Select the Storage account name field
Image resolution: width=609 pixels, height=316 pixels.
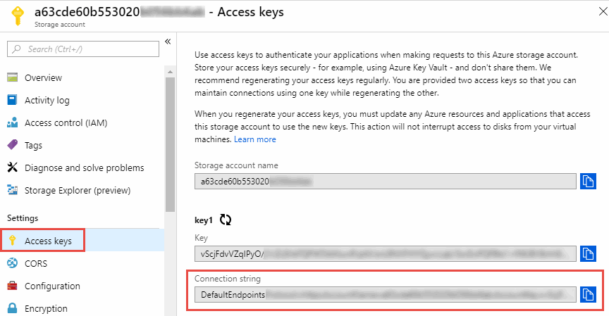click(x=386, y=181)
